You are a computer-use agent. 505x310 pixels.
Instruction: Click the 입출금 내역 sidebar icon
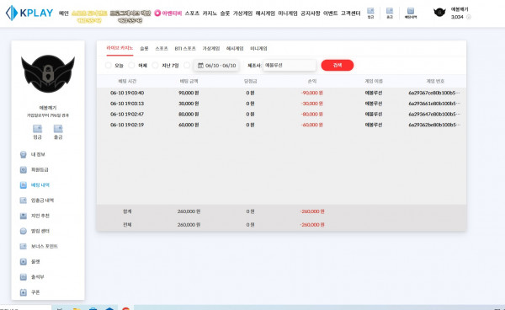pyautogui.click(x=24, y=200)
